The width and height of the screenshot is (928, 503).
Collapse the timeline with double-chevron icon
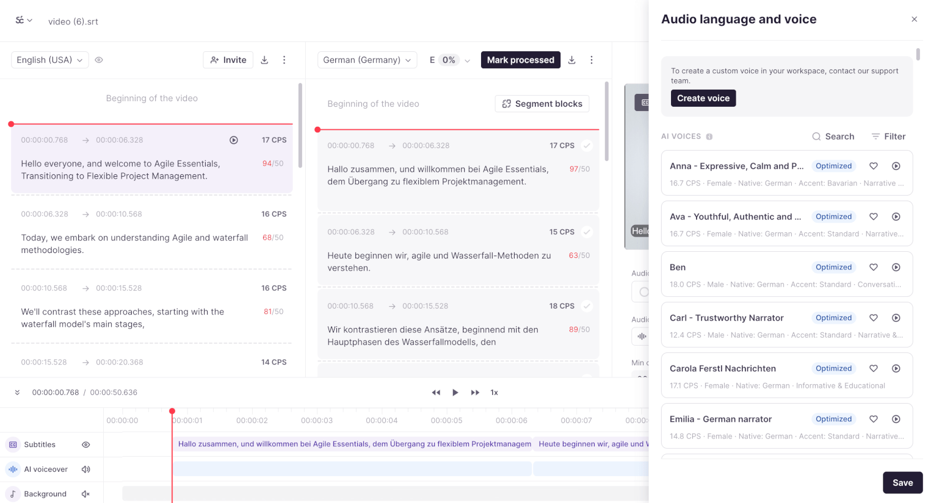pyautogui.click(x=16, y=392)
